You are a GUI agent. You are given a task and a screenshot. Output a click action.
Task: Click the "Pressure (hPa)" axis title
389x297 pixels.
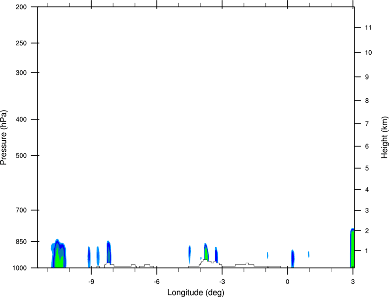pos(4,138)
